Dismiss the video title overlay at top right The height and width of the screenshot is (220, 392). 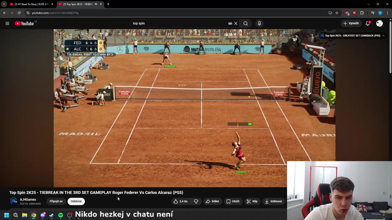(x=383, y=35)
